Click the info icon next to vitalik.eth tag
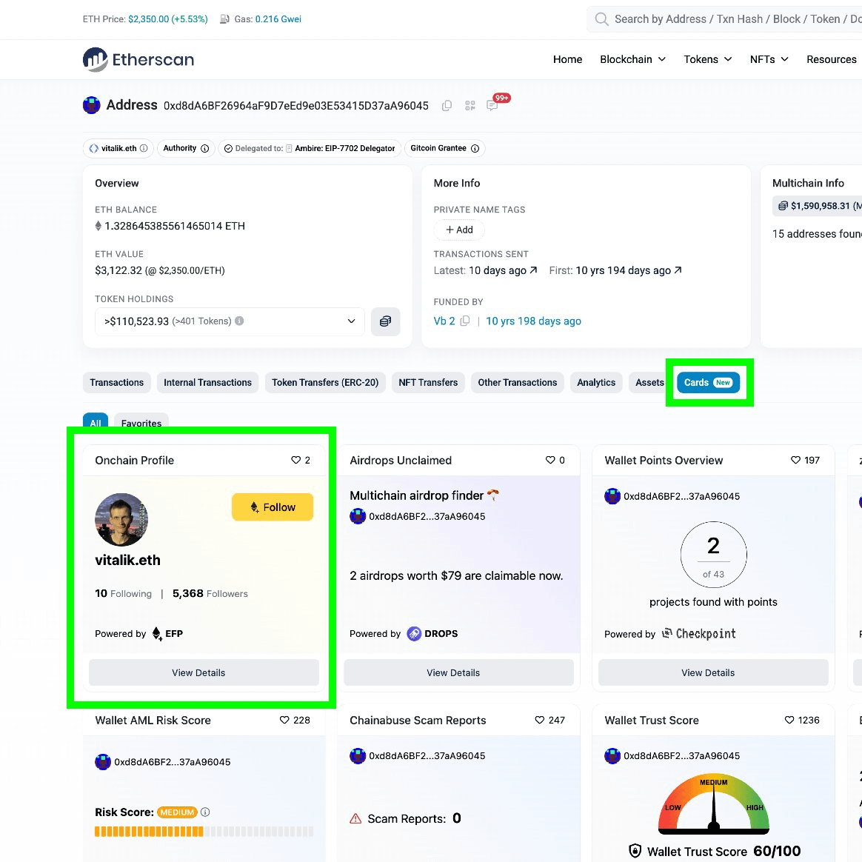862x862 pixels. tap(144, 148)
